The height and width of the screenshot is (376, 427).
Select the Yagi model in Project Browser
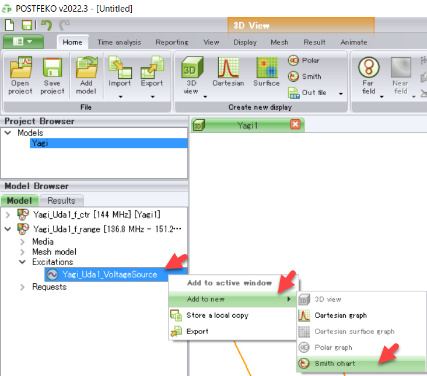108,143
